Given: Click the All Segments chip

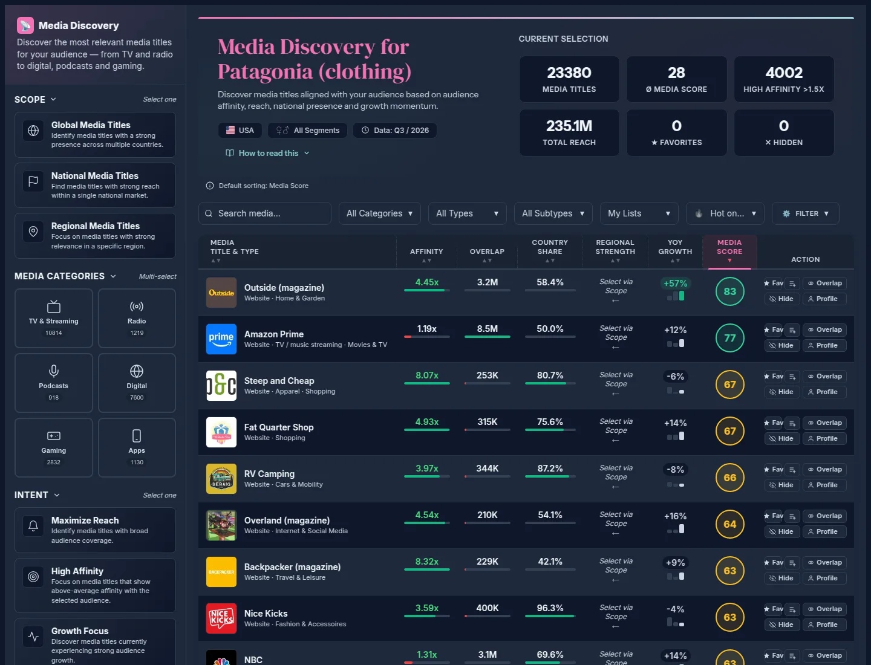Looking at the screenshot, I should (308, 130).
